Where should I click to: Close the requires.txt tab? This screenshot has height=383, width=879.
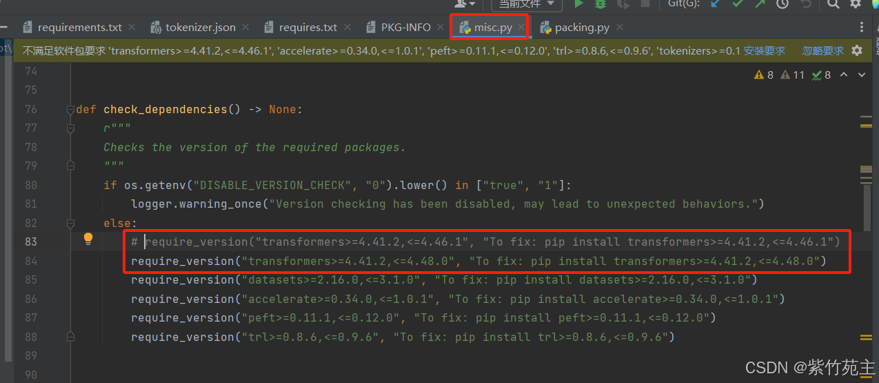[347, 28]
